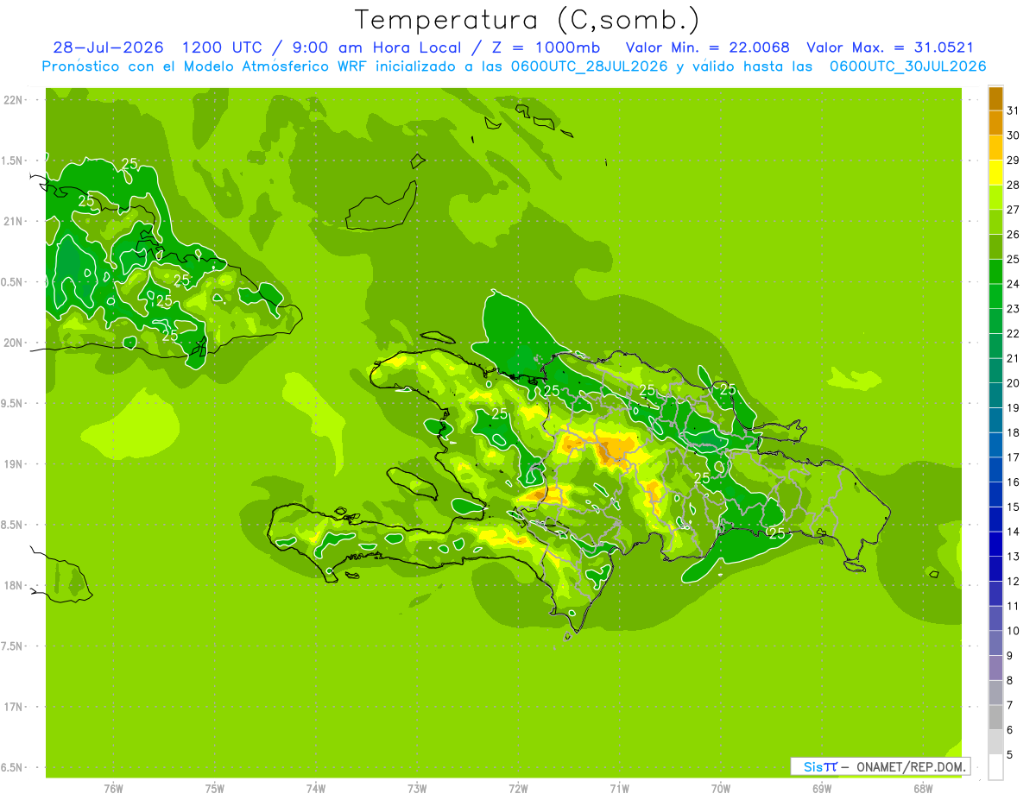Image resolution: width=1036 pixels, height=800 pixels.
Task: Click the 28-Jul-2026 1200 UTC date label
Action: point(160,47)
